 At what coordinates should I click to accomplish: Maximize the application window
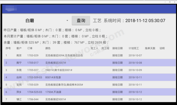point(169,2)
